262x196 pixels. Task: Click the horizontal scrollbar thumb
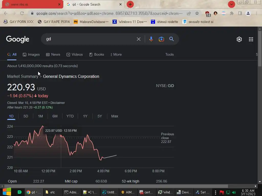point(116,186)
